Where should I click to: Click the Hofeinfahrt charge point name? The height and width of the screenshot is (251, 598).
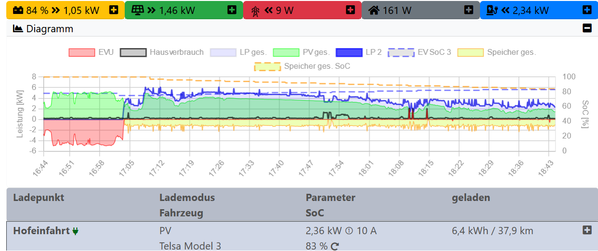[41, 231]
